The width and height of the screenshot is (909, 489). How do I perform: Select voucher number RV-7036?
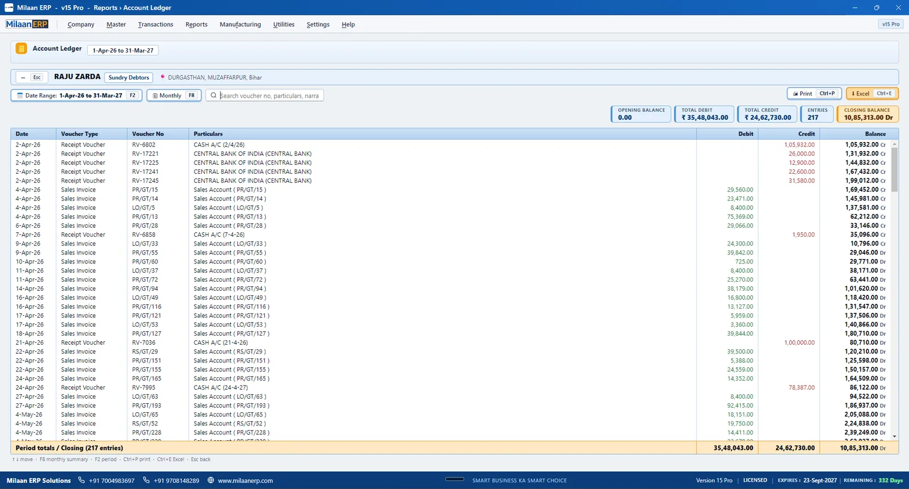tap(144, 342)
